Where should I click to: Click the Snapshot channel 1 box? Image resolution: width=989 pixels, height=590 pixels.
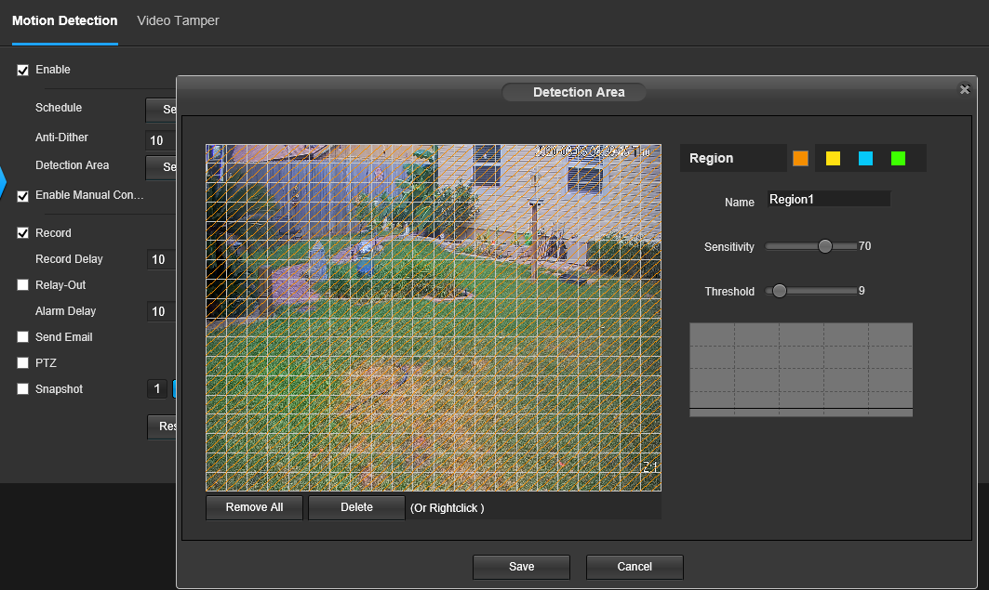(x=157, y=389)
